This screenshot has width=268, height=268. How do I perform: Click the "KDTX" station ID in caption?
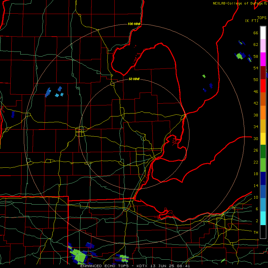143,266
